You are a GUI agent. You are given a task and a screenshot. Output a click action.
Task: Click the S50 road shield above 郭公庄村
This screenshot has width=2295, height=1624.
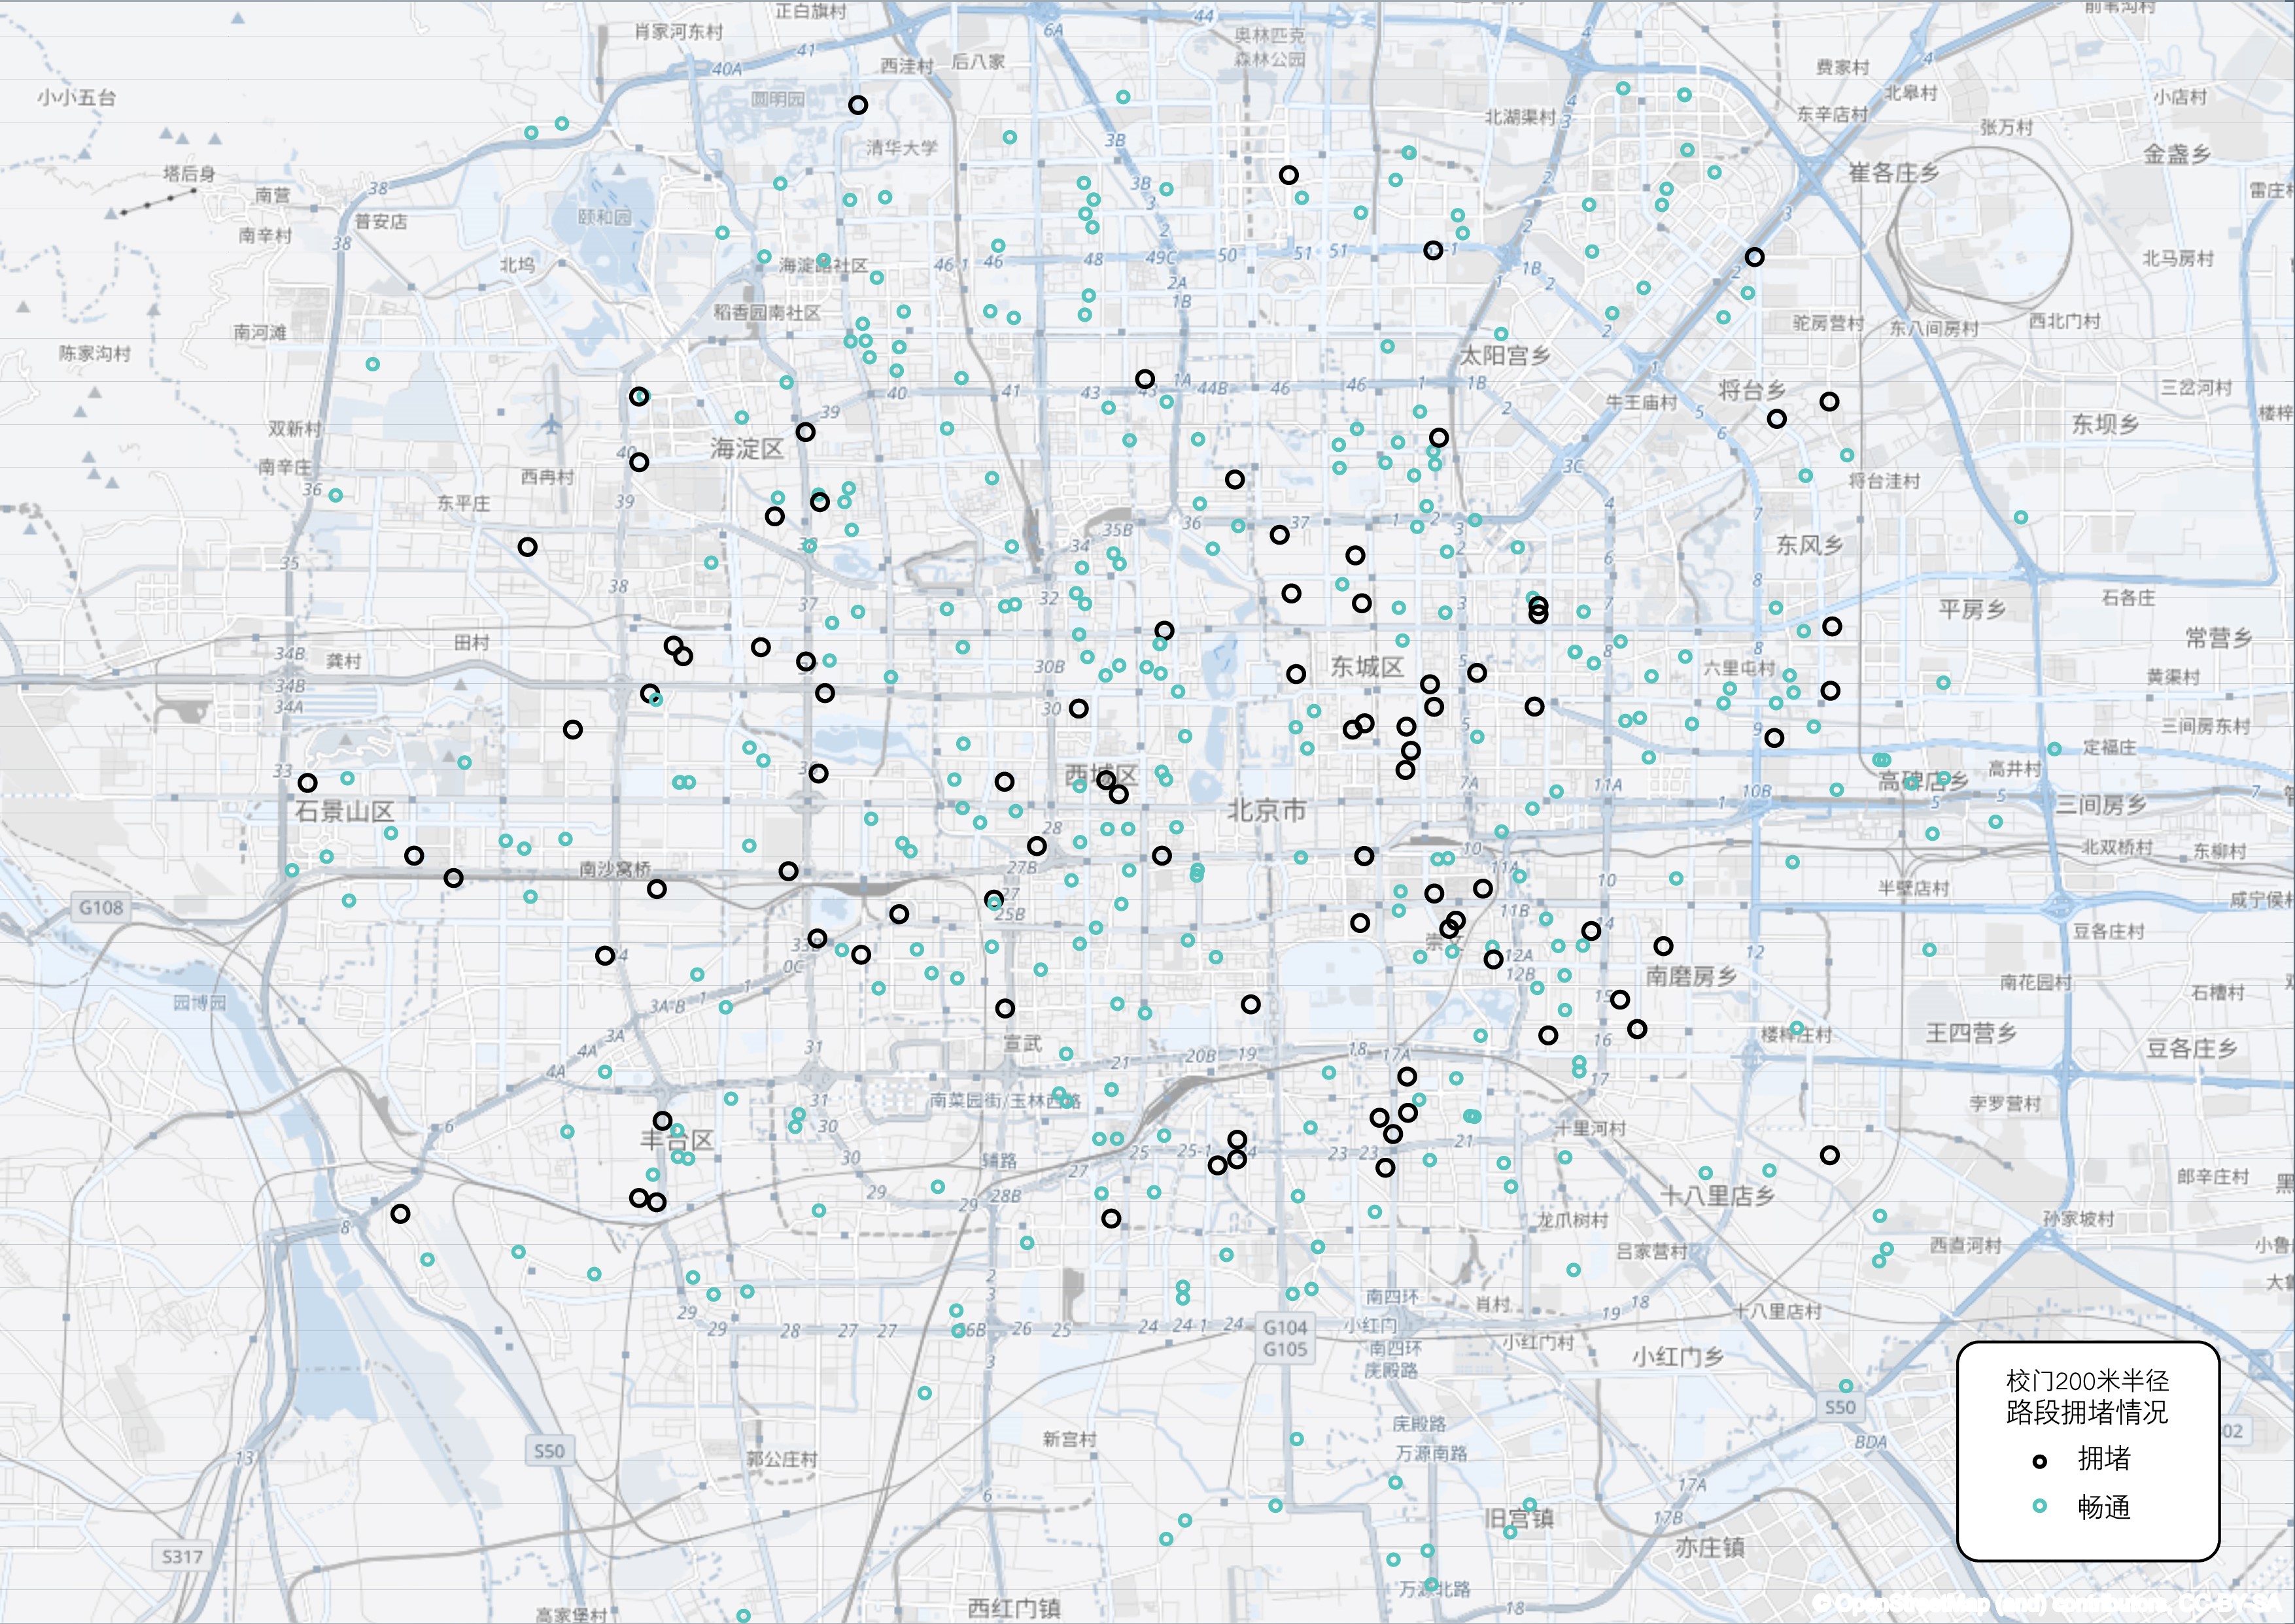[549, 1451]
